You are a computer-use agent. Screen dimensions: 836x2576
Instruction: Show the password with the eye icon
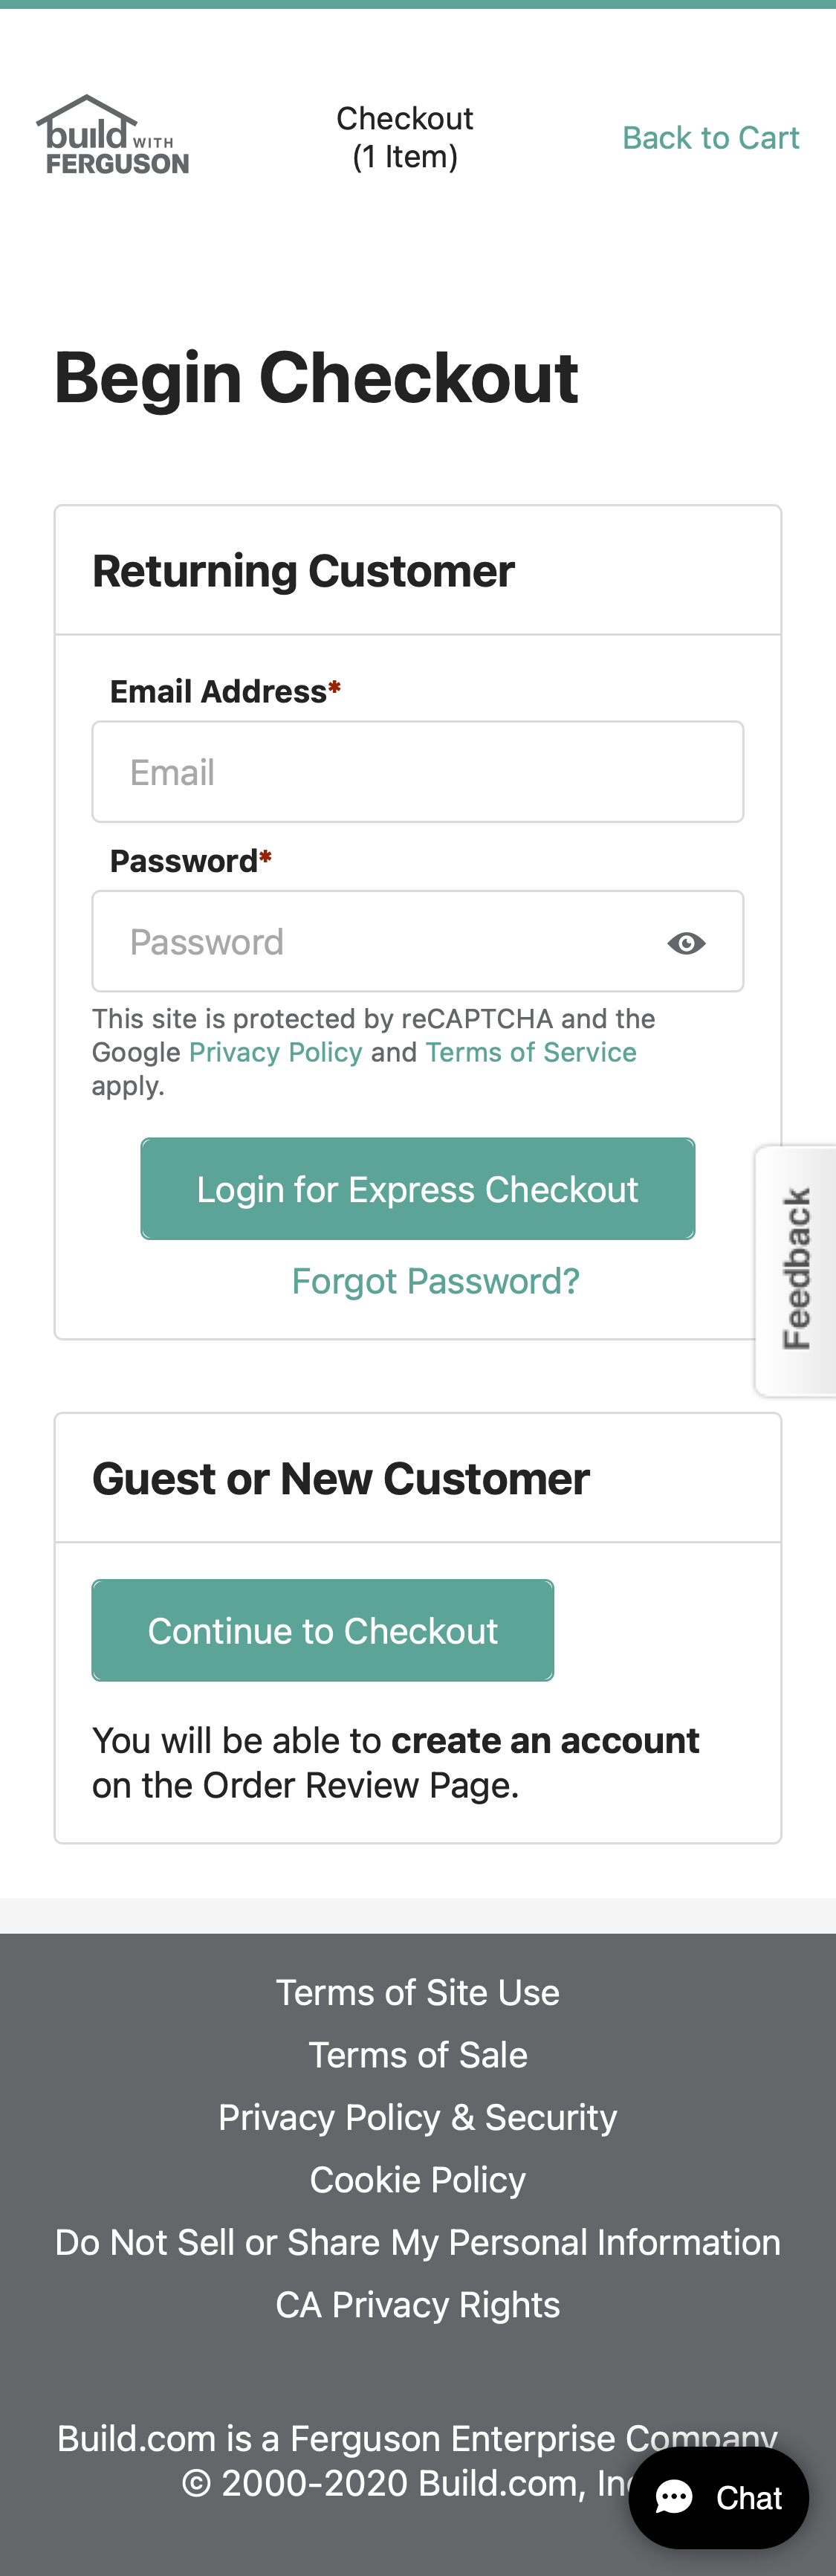pyautogui.click(x=686, y=941)
